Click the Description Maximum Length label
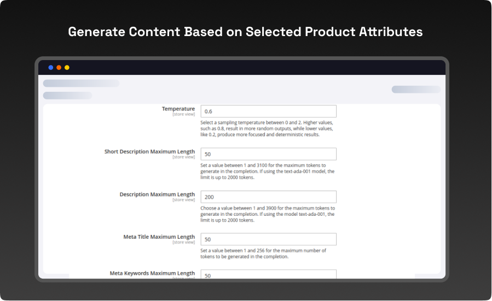 [x=157, y=194]
